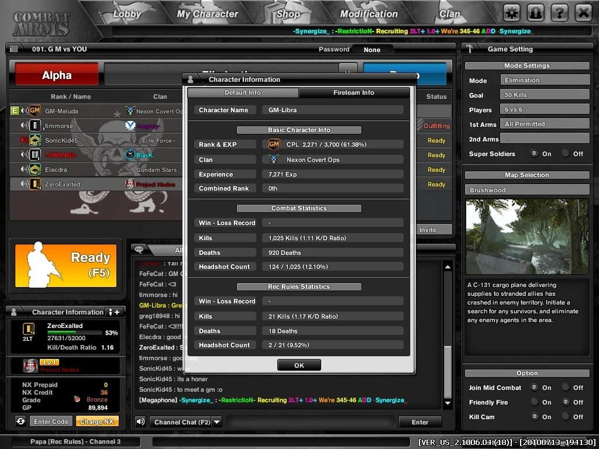Screen dimensions: 599x449
Task: Click the refresh NX balance icon
Action: pos(20,421)
